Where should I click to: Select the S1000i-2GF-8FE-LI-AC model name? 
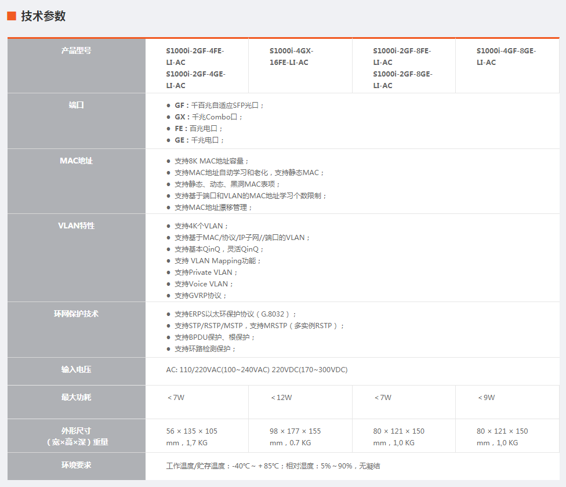pos(402,56)
